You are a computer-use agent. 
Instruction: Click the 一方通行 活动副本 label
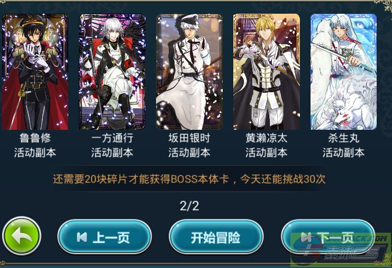[112, 146]
